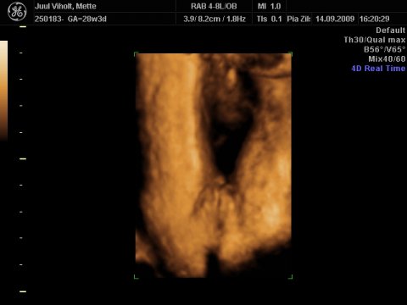Select the patient name Juul Viholt, Mette

click(x=65, y=6)
